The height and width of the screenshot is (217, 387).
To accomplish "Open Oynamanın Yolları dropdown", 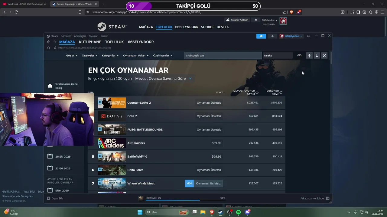I will 136,55.
